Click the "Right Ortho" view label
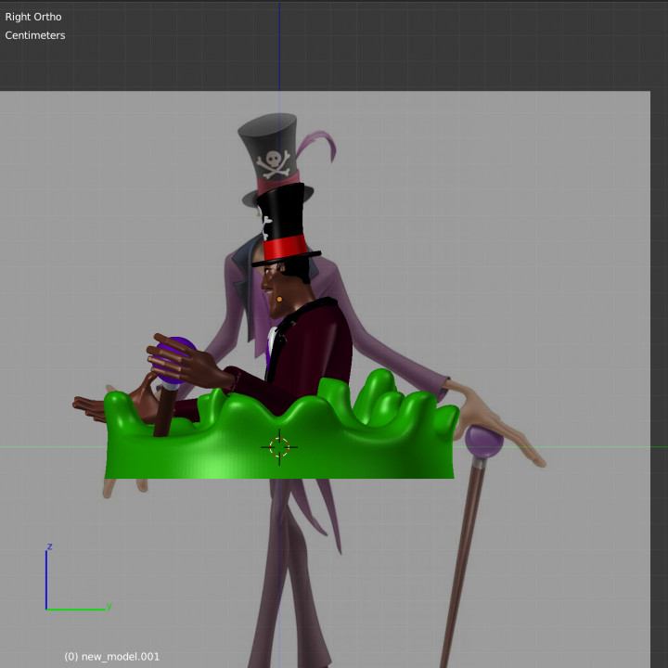 (33, 17)
